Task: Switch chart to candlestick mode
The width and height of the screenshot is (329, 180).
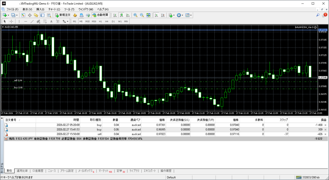Action: pos(122,15)
